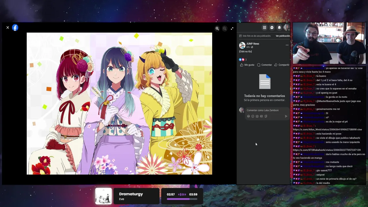Open the account profile menu
368x207 pixels.
click(x=286, y=28)
